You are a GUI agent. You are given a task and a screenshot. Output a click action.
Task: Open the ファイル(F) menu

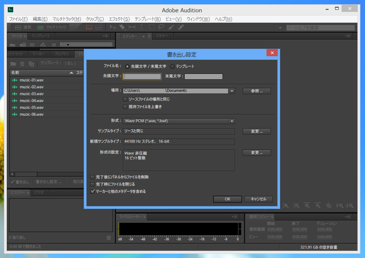tap(18, 19)
